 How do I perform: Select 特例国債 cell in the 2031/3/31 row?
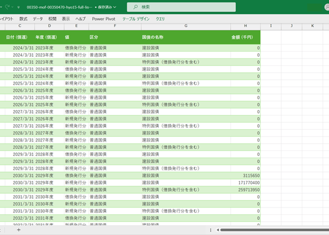[x=186, y=211]
